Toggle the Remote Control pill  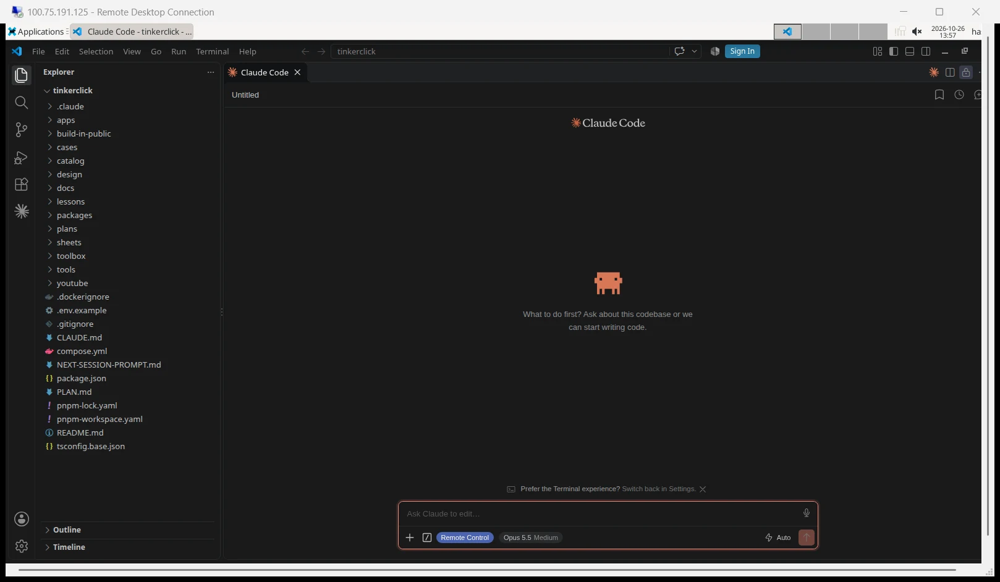click(x=465, y=538)
